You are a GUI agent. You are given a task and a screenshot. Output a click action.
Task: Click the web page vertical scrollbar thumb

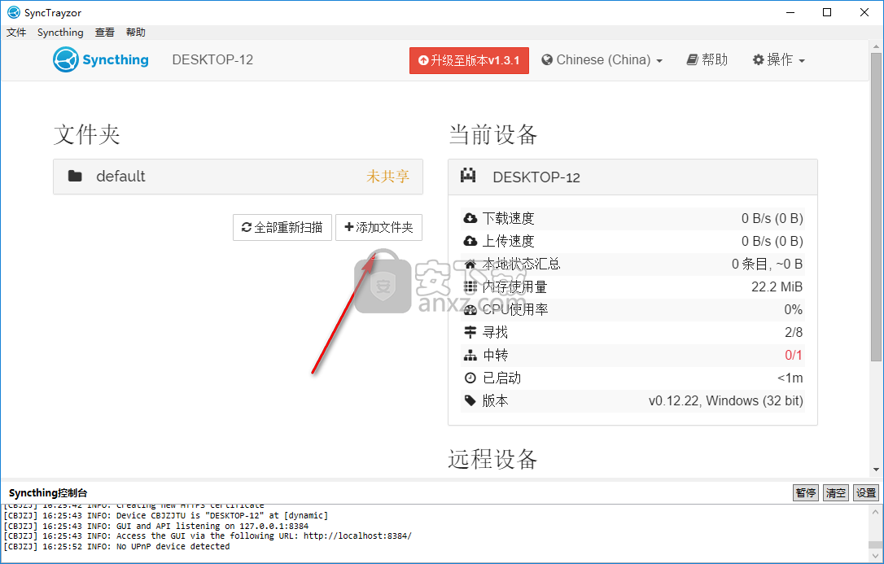pyautogui.click(x=876, y=207)
